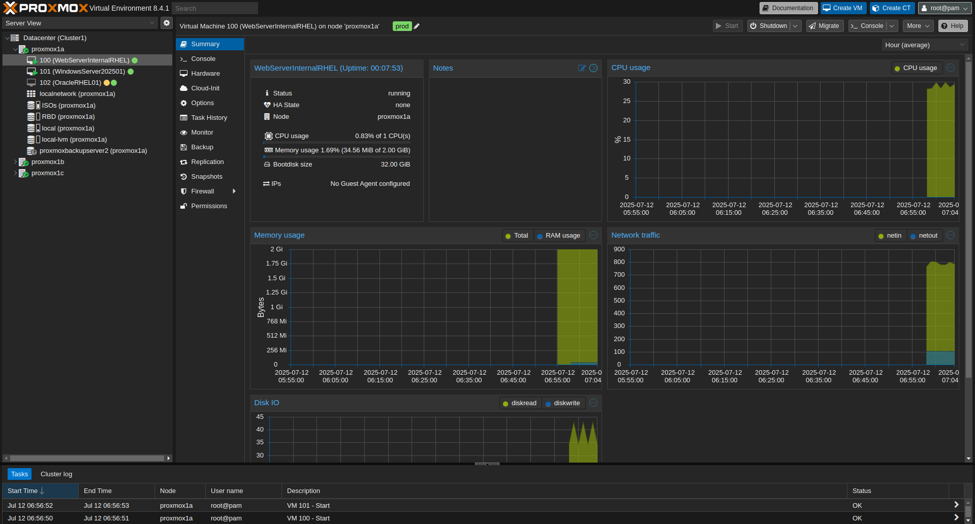Open the Replication section
This screenshot has width=975, height=524.
(210, 162)
